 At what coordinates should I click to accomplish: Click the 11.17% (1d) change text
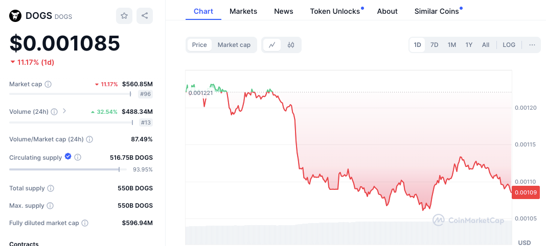[32, 63]
